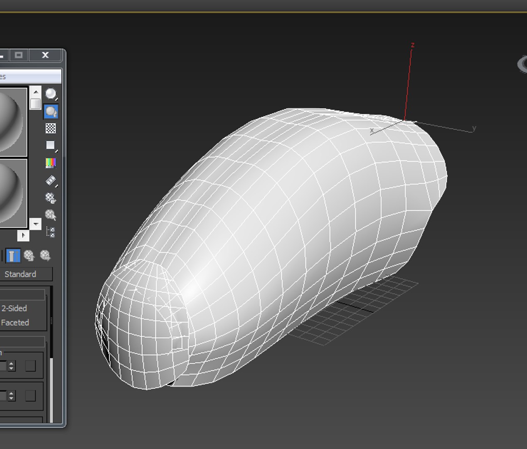Select the upper material sample sphere slot
The width and height of the screenshot is (527, 449).
pos(13,122)
